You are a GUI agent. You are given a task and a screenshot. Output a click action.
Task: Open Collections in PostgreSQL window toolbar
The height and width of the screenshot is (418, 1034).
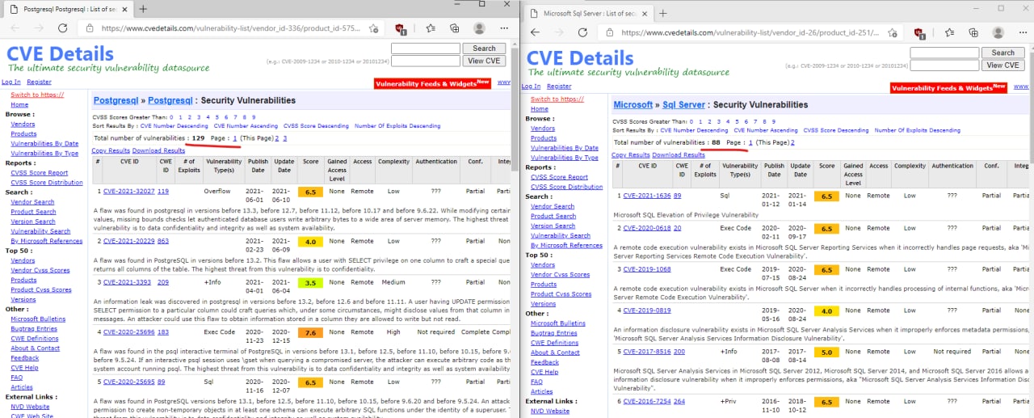(x=453, y=28)
